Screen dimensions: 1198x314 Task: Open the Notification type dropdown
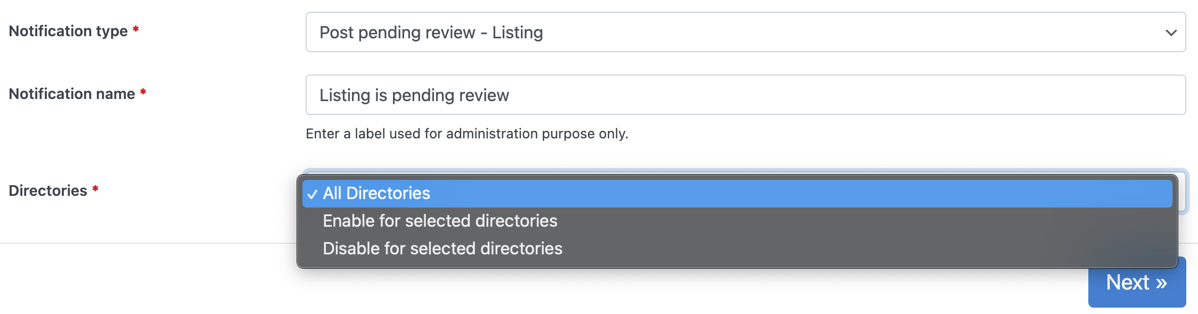pyautogui.click(x=745, y=32)
